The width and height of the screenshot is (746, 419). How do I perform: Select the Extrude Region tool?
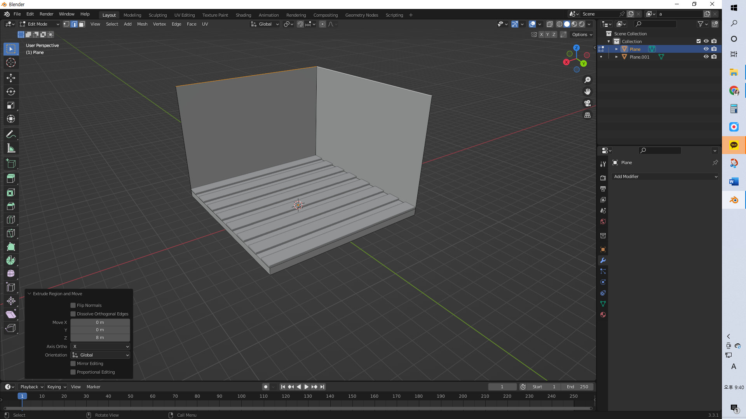11,178
